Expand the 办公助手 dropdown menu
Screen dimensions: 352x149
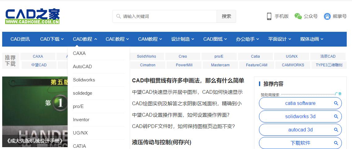tap(247, 39)
